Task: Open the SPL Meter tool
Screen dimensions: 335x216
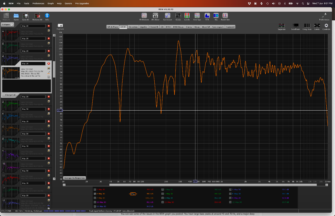Action: (x=155, y=16)
